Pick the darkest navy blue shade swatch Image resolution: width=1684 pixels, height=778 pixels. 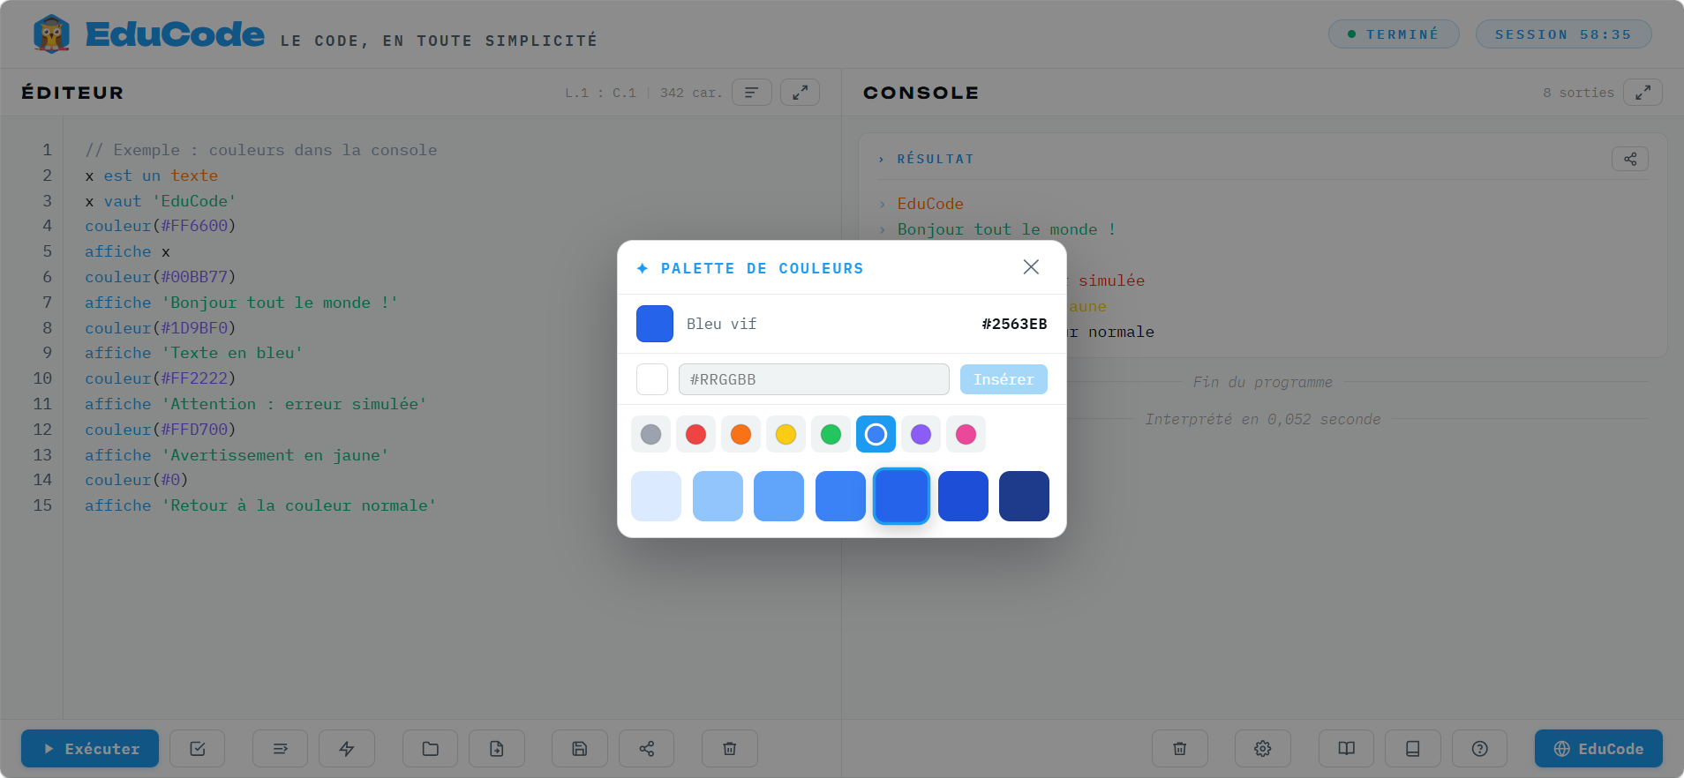pos(1024,496)
